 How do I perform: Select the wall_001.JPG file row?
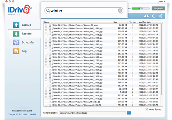tap(102, 105)
